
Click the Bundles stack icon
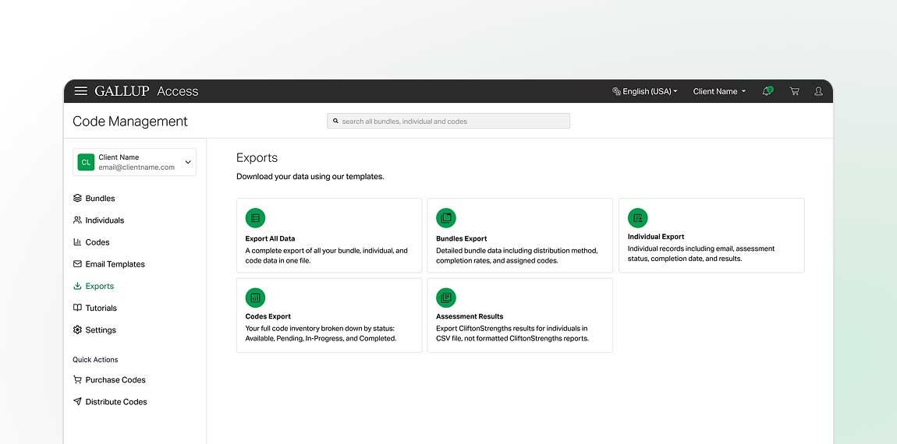tap(77, 199)
